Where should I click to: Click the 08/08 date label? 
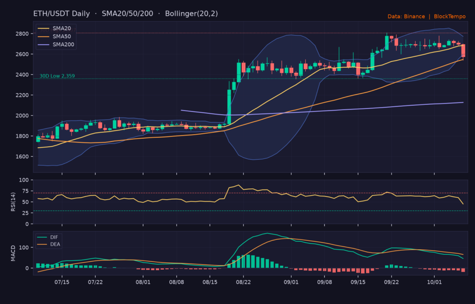(x=176, y=282)
